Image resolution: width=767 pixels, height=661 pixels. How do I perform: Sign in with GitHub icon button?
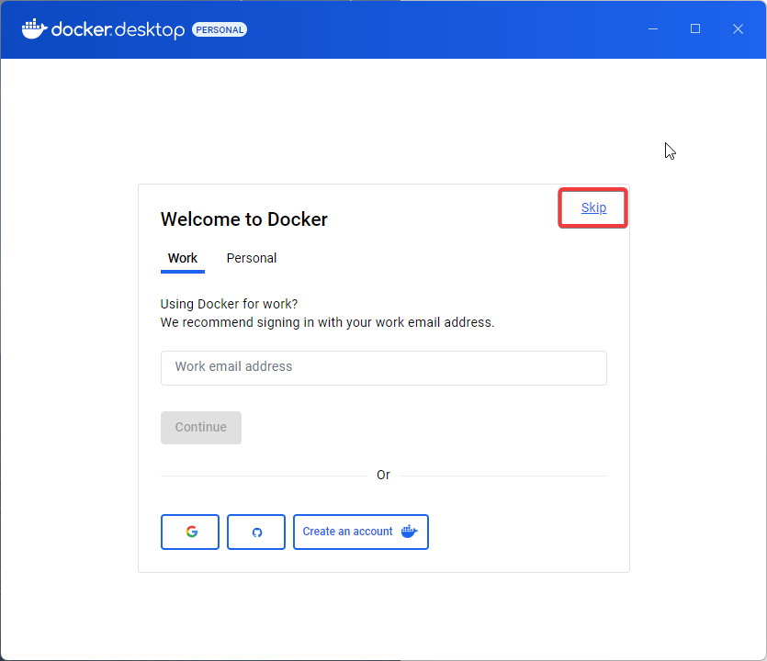(256, 532)
